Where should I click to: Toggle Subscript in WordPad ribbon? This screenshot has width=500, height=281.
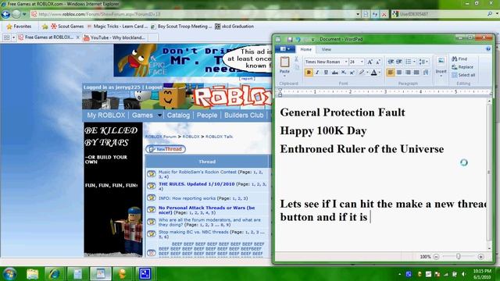coord(344,73)
